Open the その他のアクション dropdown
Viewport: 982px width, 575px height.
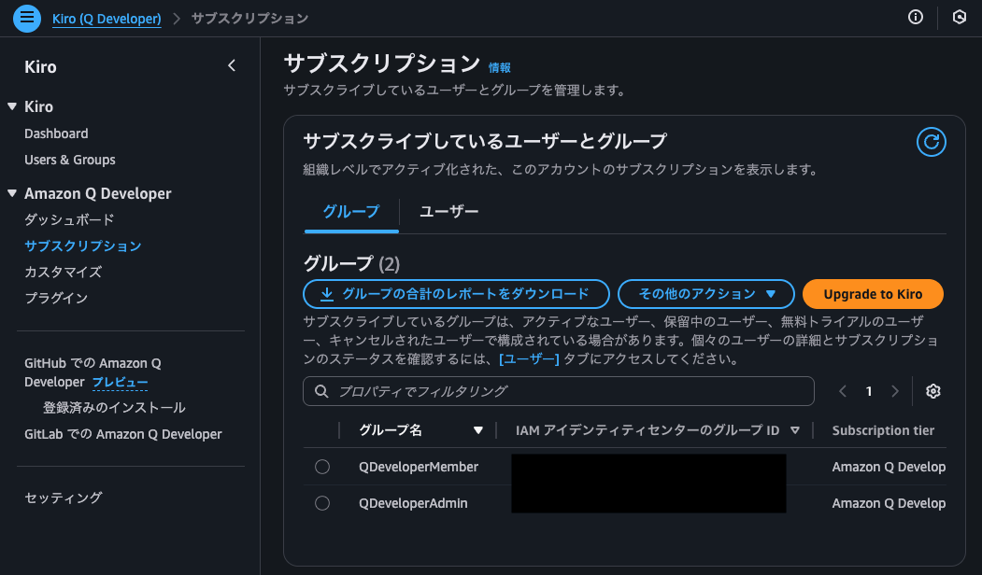coord(705,294)
